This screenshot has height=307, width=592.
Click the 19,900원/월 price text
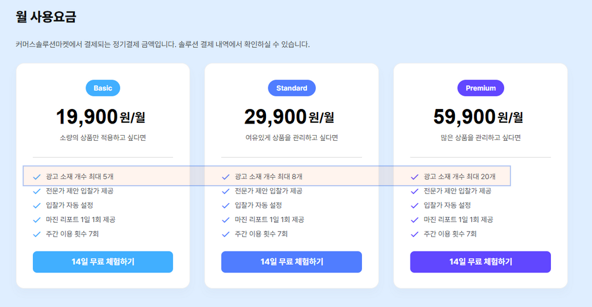tap(101, 117)
